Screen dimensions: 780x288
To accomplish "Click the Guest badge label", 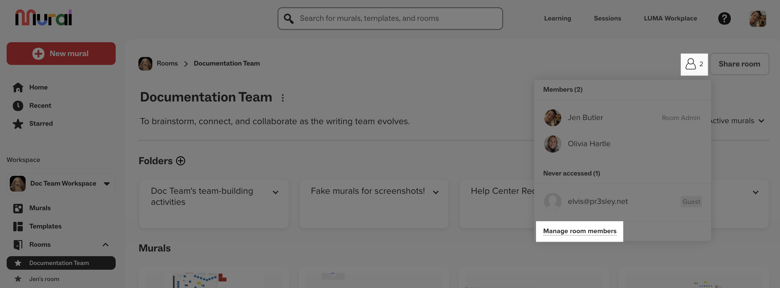I will click(691, 202).
